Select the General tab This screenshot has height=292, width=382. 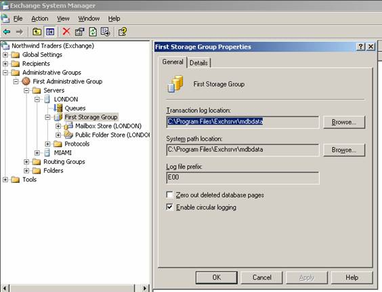pos(173,62)
